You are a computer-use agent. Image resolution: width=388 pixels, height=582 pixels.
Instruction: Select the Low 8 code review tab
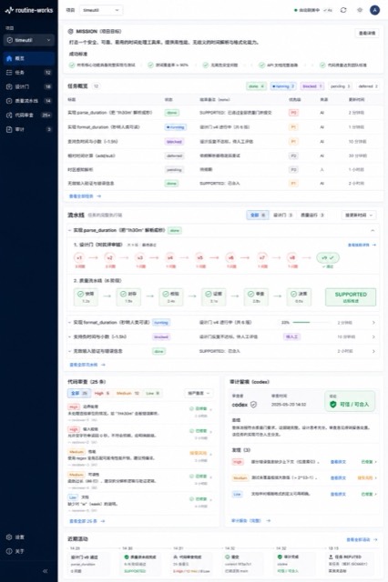pyautogui.click(x=152, y=393)
